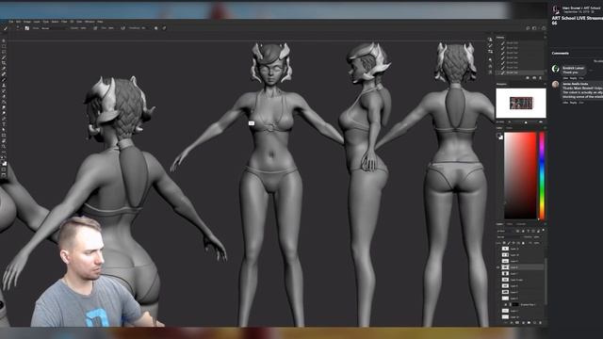Open the layer filter type dropdown

tap(505, 231)
